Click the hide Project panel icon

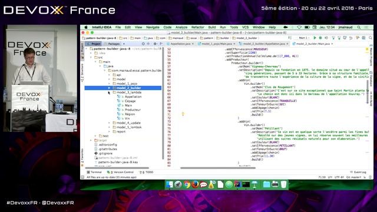[161, 44]
